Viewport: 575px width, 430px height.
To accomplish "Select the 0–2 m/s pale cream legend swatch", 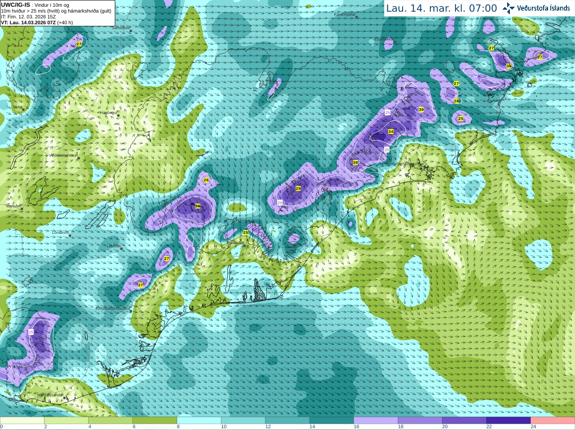I will 22,421.
